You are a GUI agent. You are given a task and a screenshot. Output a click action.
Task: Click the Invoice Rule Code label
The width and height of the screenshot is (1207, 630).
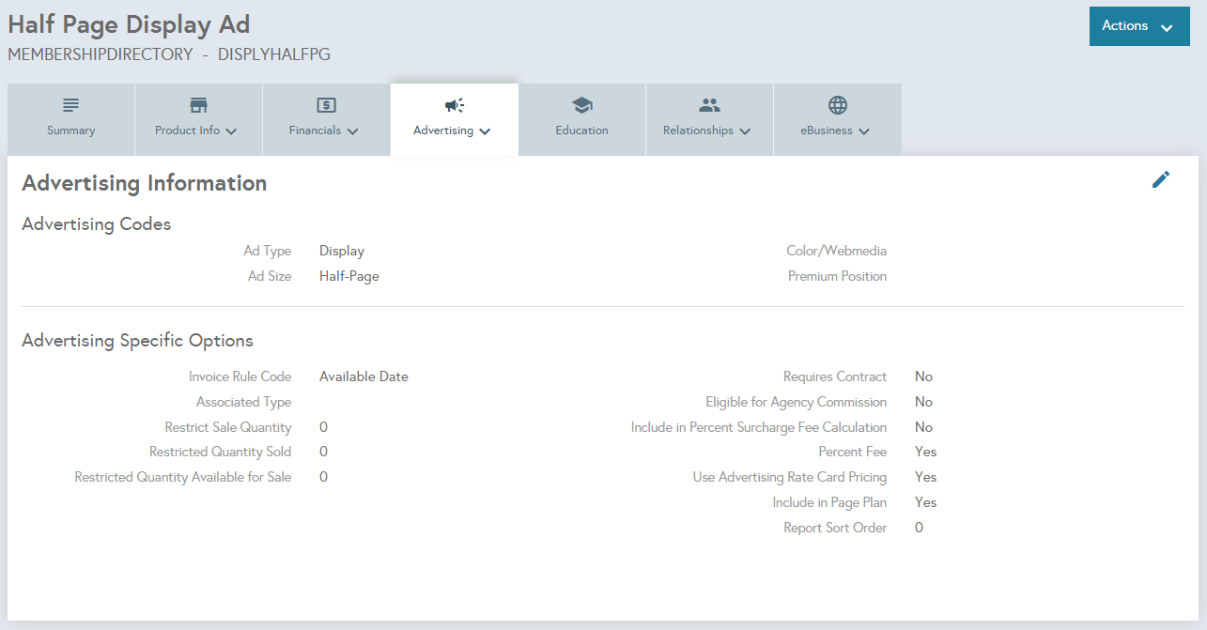[240, 376]
